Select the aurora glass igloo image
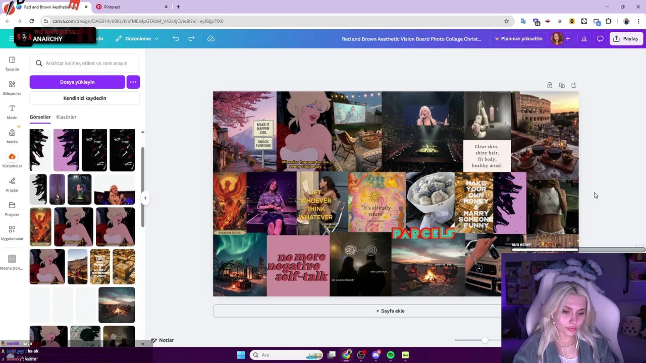 [x=240, y=264]
